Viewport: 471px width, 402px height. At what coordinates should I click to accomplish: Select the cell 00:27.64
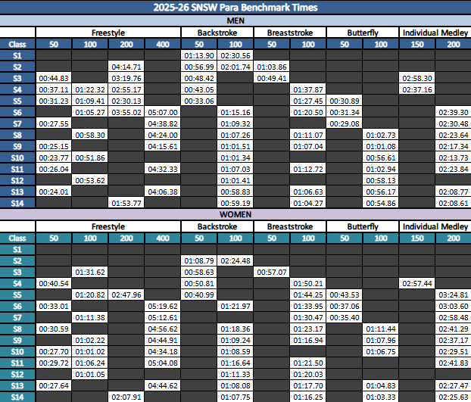(54, 386)
